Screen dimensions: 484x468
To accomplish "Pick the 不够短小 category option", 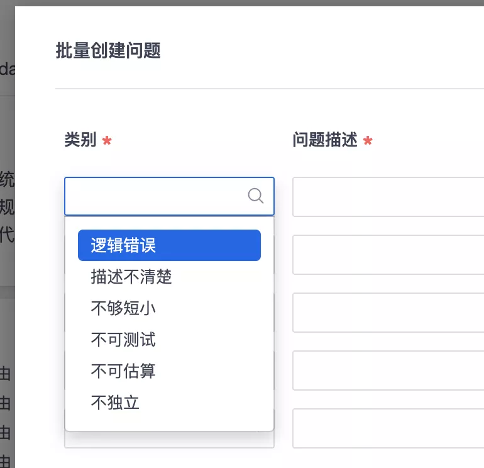I will click(169, 308).
